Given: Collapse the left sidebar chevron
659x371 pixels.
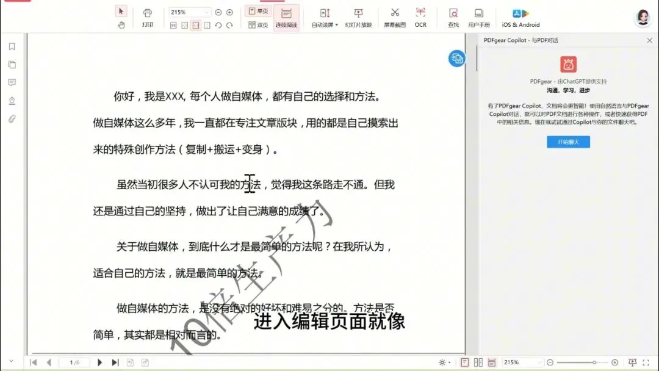Looking at the screenshot, I should pos(12,361).
